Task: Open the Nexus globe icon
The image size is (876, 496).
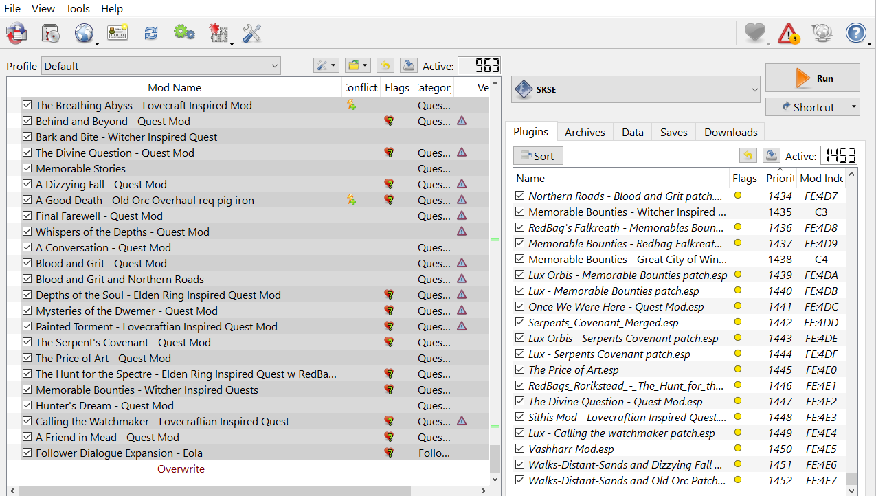Action: [x=84, y=33]
